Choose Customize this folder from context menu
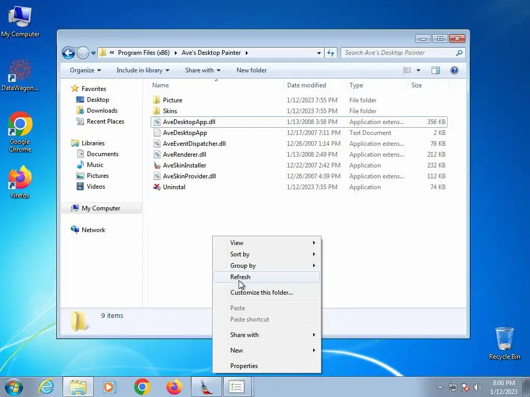 coord(267,293)
